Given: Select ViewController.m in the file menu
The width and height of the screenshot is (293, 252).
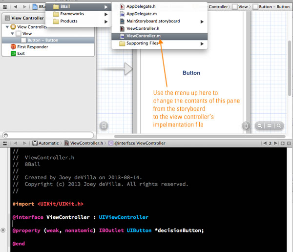Looking at the screenshot, I should (159, 36).
